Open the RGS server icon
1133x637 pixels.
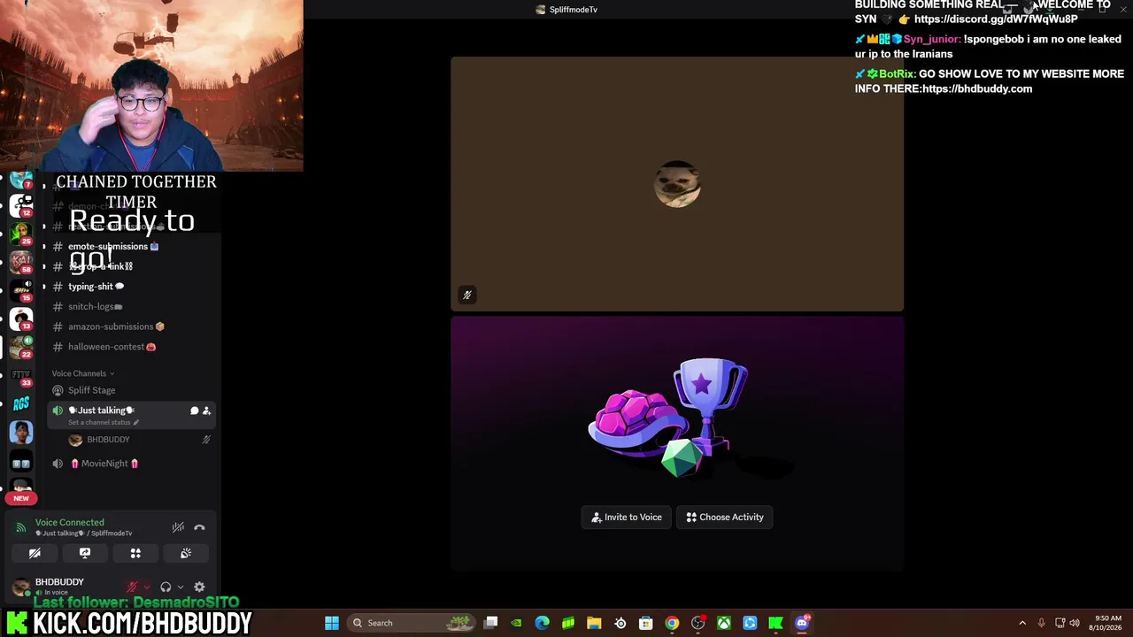pyautogui.click(x=21, y=404)
